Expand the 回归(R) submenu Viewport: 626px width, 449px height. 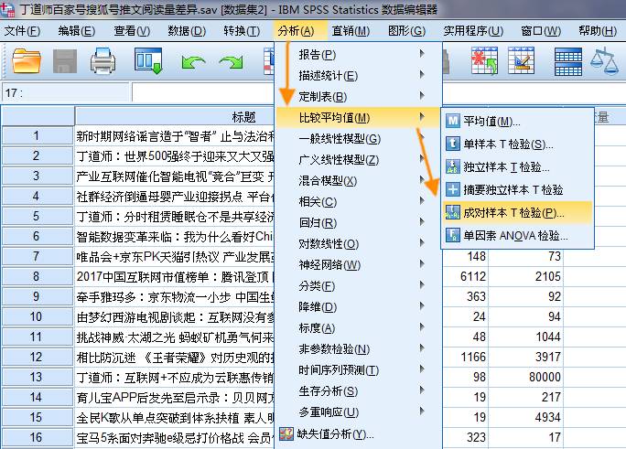point(358,223)
